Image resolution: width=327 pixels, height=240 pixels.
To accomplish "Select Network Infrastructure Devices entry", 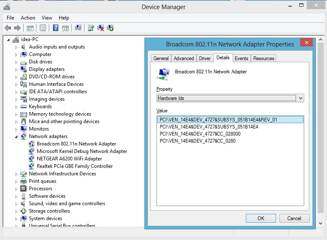I will [63, 174].
